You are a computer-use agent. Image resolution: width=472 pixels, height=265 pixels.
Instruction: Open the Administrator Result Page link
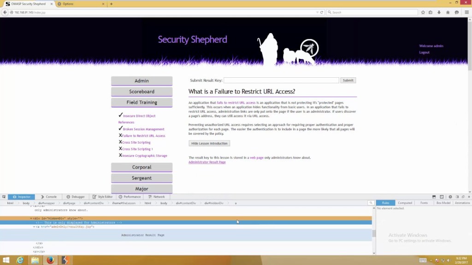click(207, 162)
